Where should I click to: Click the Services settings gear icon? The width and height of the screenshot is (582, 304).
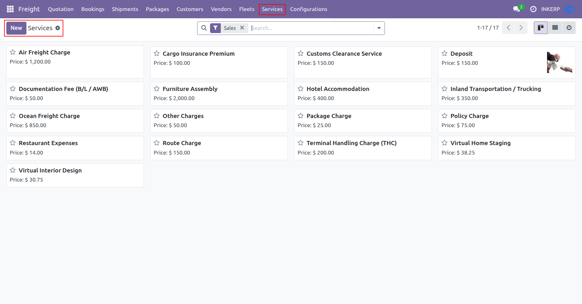tap(58, 28)
